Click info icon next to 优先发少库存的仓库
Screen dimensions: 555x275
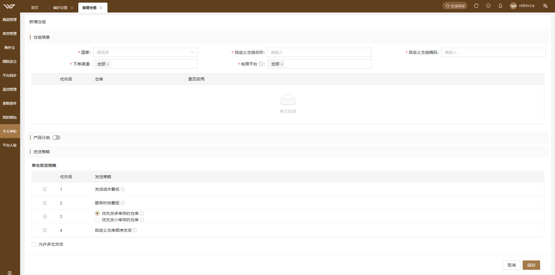coord(142,220)
